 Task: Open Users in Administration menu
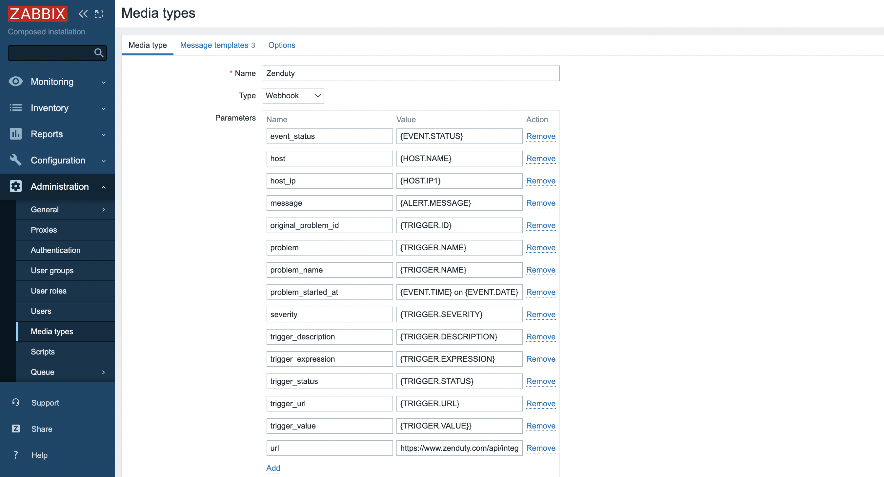(x=41, y=311)
